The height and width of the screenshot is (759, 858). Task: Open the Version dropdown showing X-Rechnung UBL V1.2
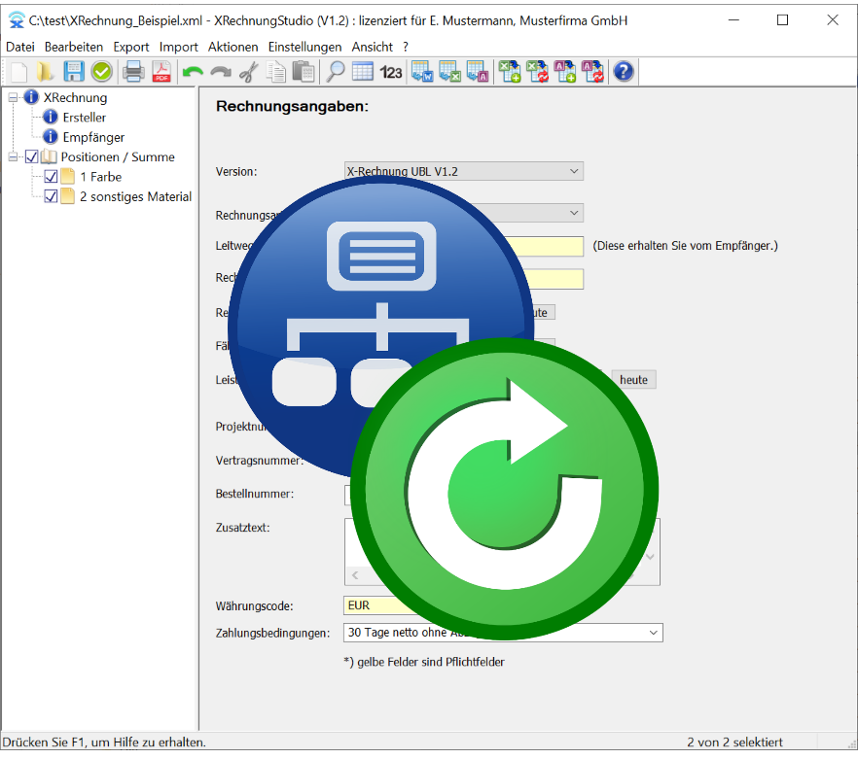(x=464, y=171)
